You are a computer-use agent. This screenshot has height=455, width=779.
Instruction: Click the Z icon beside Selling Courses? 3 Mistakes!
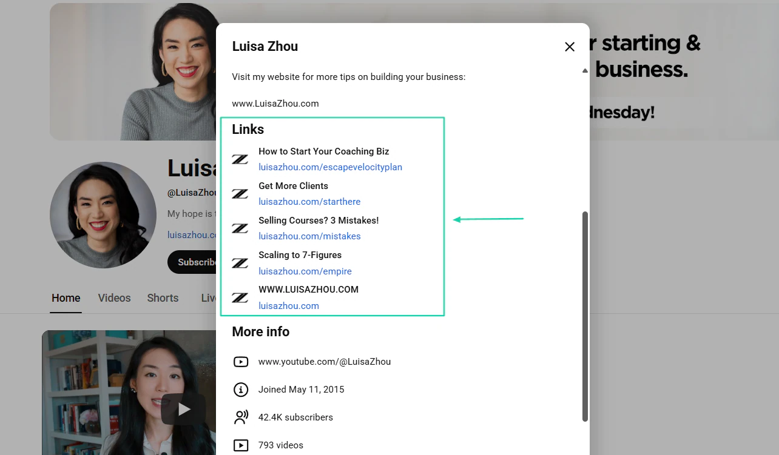[x=240, y=228]
